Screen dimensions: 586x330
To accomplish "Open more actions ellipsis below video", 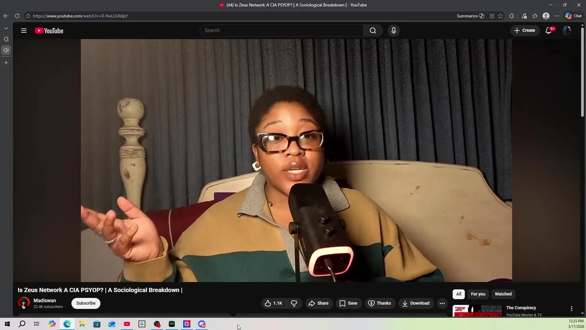I will (442, 303).
